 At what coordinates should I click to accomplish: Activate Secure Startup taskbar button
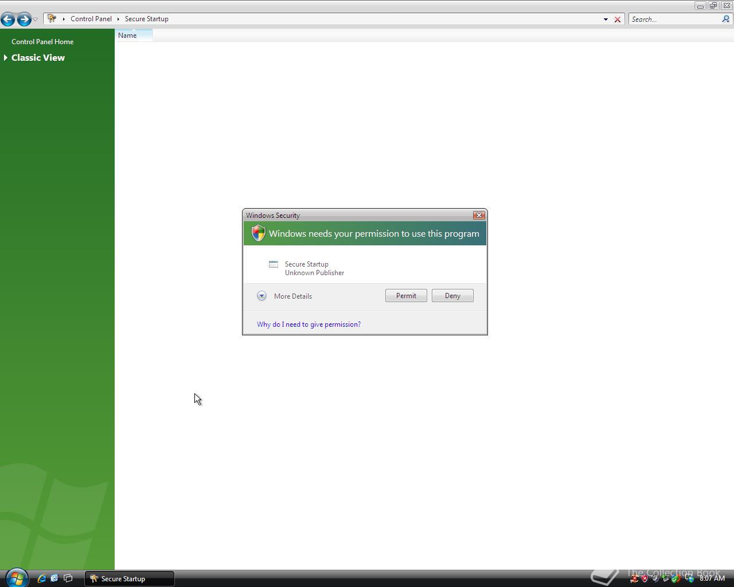click(x=130, y=578)
